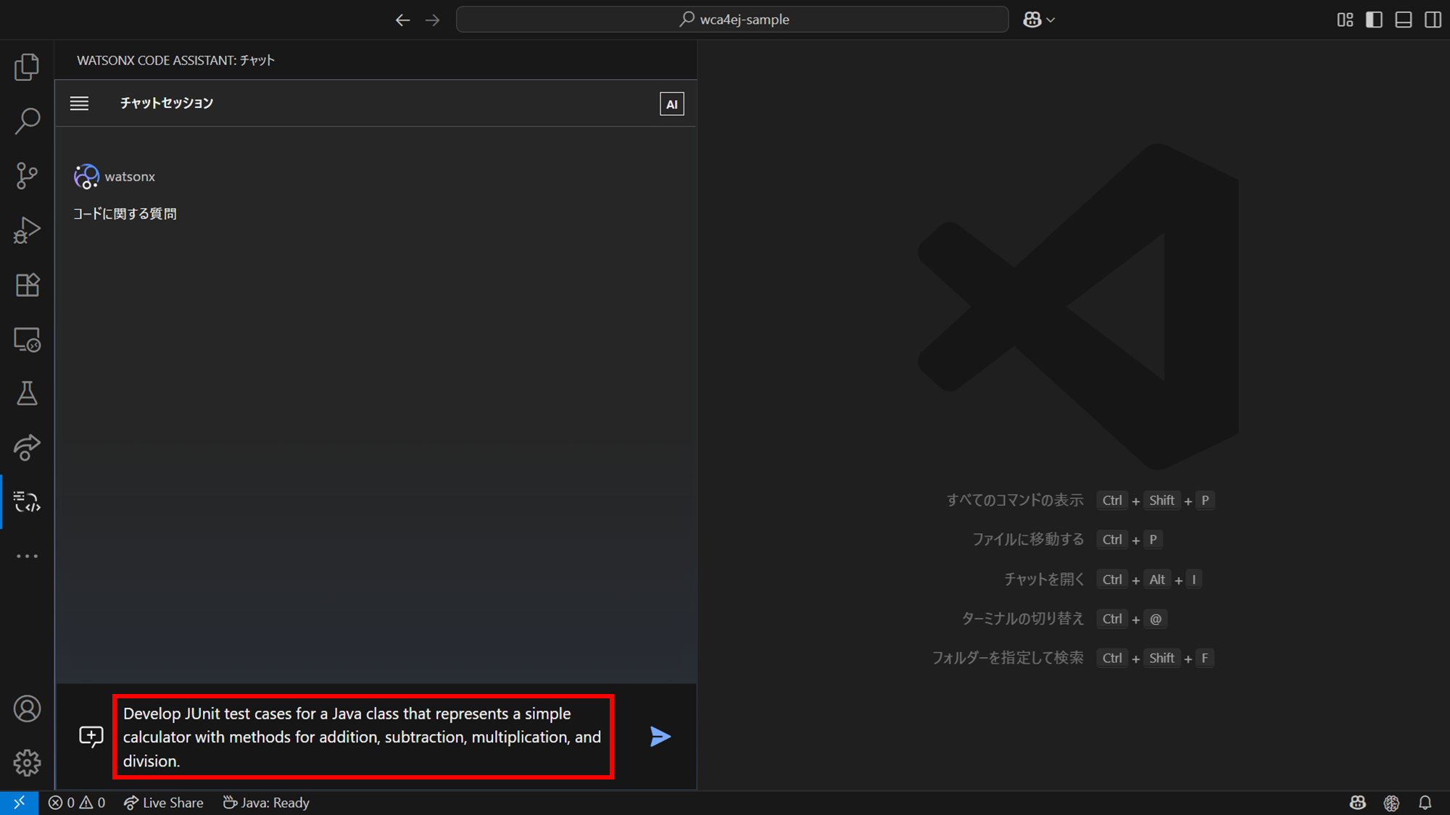This screenshot has width=1450, height=815.
Task: Open chat sessions hamburger menu
Action: coord(79,104)
